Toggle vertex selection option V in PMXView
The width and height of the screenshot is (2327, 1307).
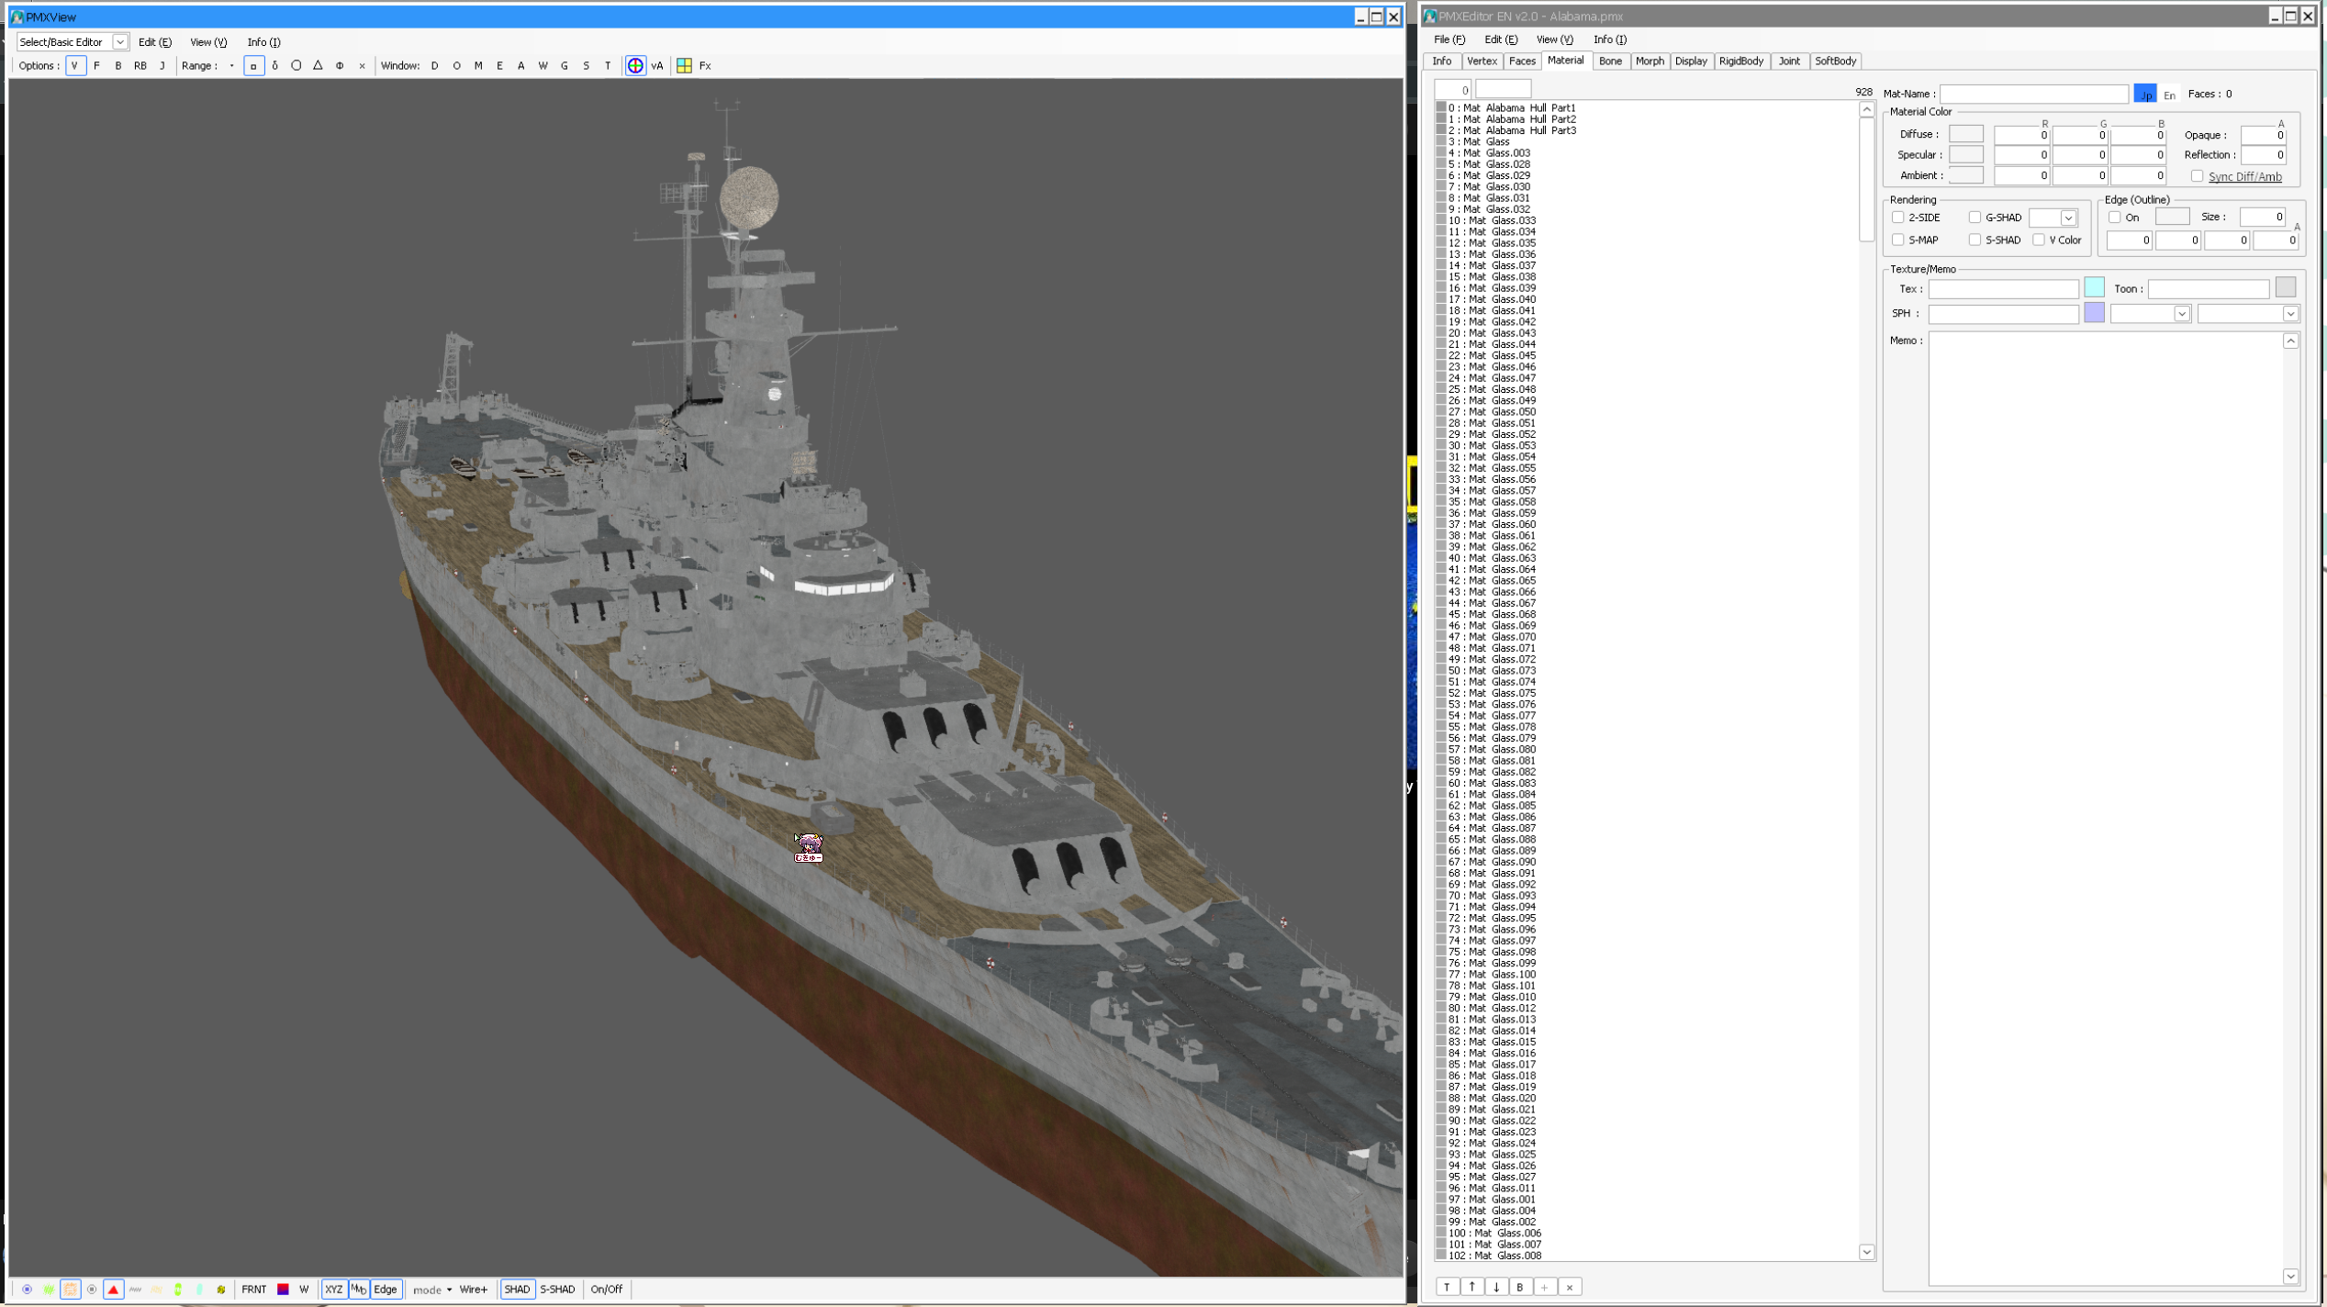click(74, 65)
